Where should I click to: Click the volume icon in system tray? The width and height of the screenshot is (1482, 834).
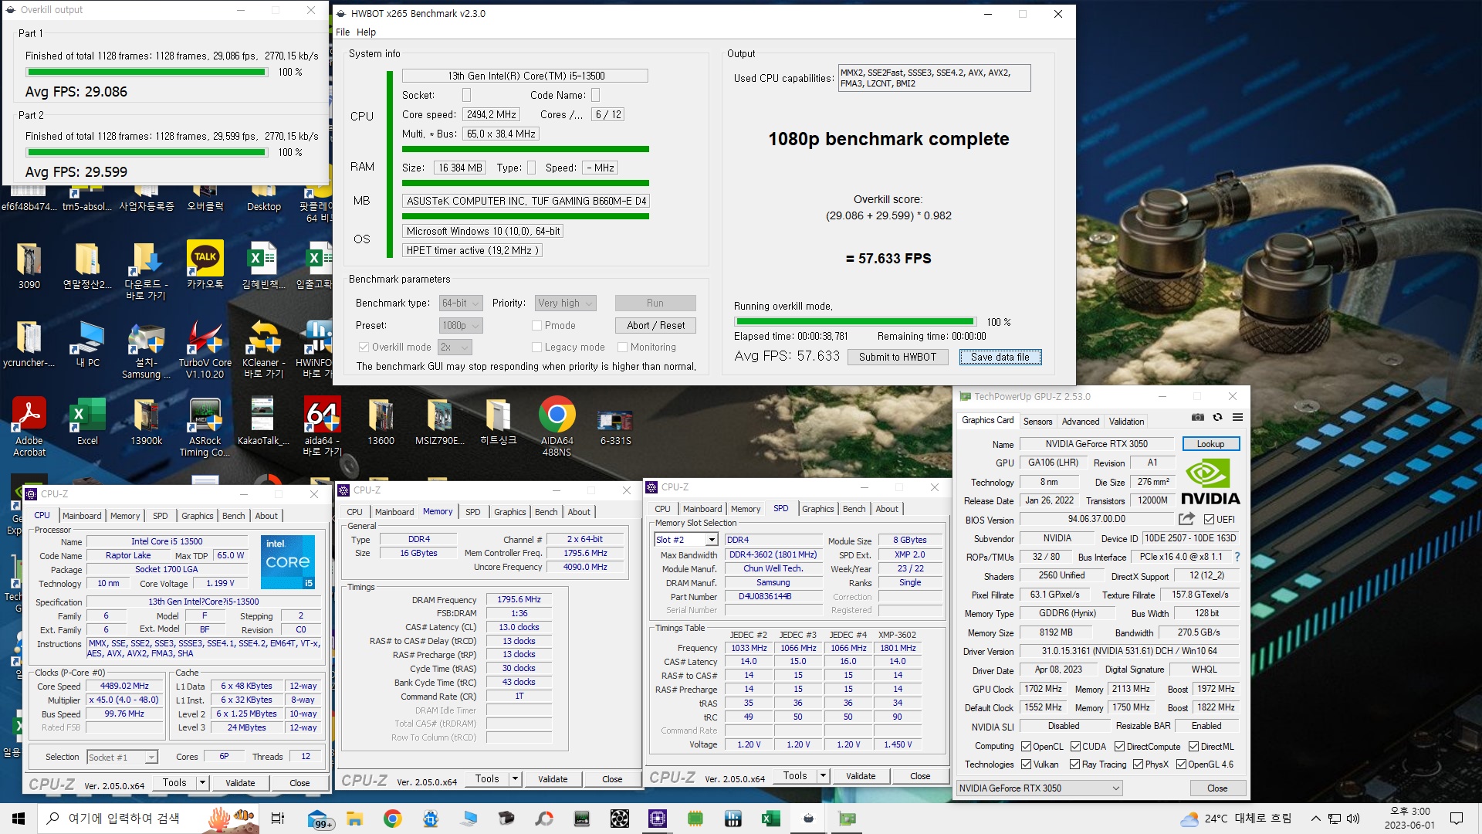pos(1353,819)
